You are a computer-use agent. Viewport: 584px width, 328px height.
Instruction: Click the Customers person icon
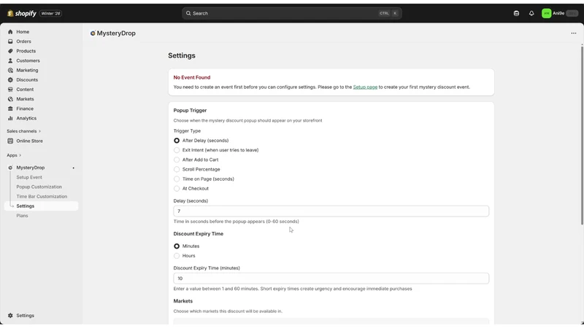[x=10, y=60]
